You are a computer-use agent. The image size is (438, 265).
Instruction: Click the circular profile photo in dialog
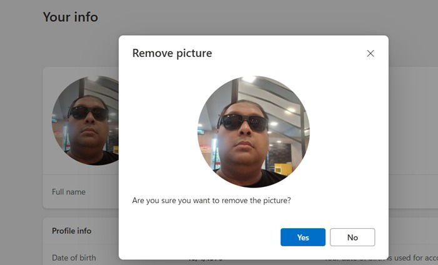click(253, 131)
